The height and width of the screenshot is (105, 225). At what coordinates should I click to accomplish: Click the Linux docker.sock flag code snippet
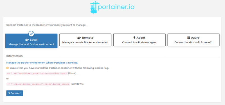[x=37, y=73]
